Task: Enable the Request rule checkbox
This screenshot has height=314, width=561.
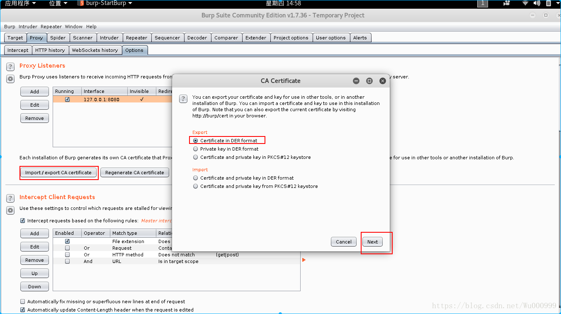Action: click(x=68, y=248)
